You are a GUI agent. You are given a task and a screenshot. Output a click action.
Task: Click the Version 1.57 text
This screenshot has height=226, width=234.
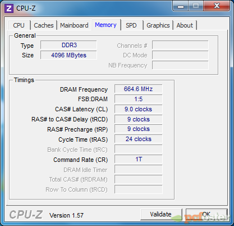[x=66, y=215]
